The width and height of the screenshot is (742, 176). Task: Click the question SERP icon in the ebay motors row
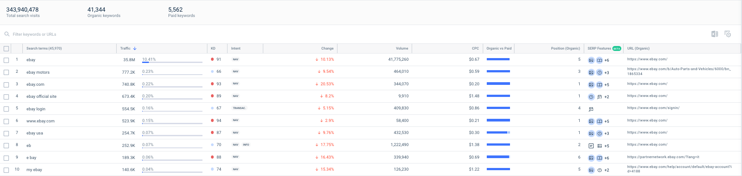click(599, 72)
